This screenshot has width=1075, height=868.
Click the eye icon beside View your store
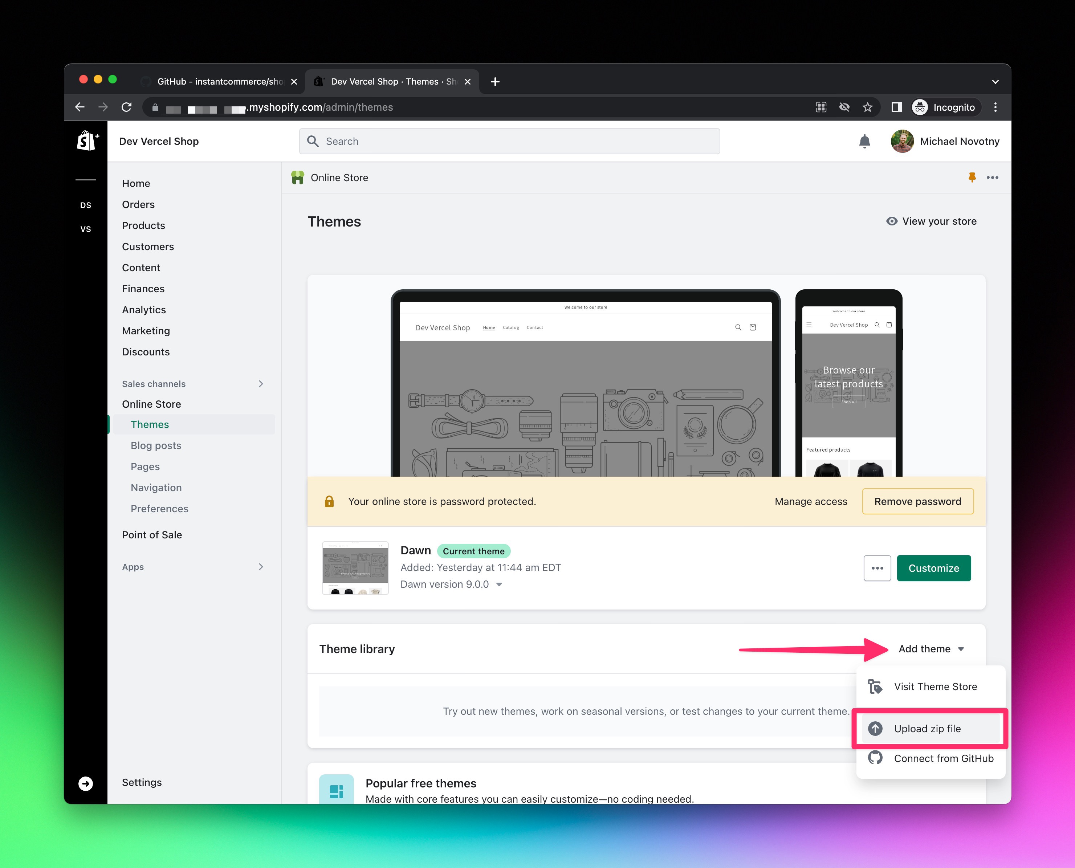point(892,221)
